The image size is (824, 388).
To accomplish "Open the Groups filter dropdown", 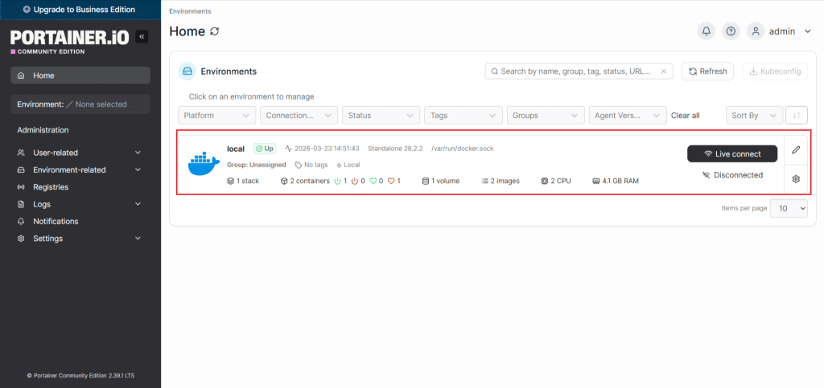I will point(546,116).
